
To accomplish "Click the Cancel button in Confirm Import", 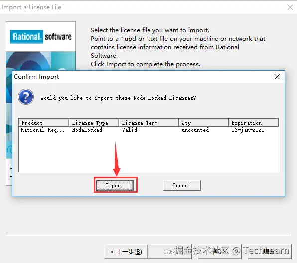I will click(182, 185).
